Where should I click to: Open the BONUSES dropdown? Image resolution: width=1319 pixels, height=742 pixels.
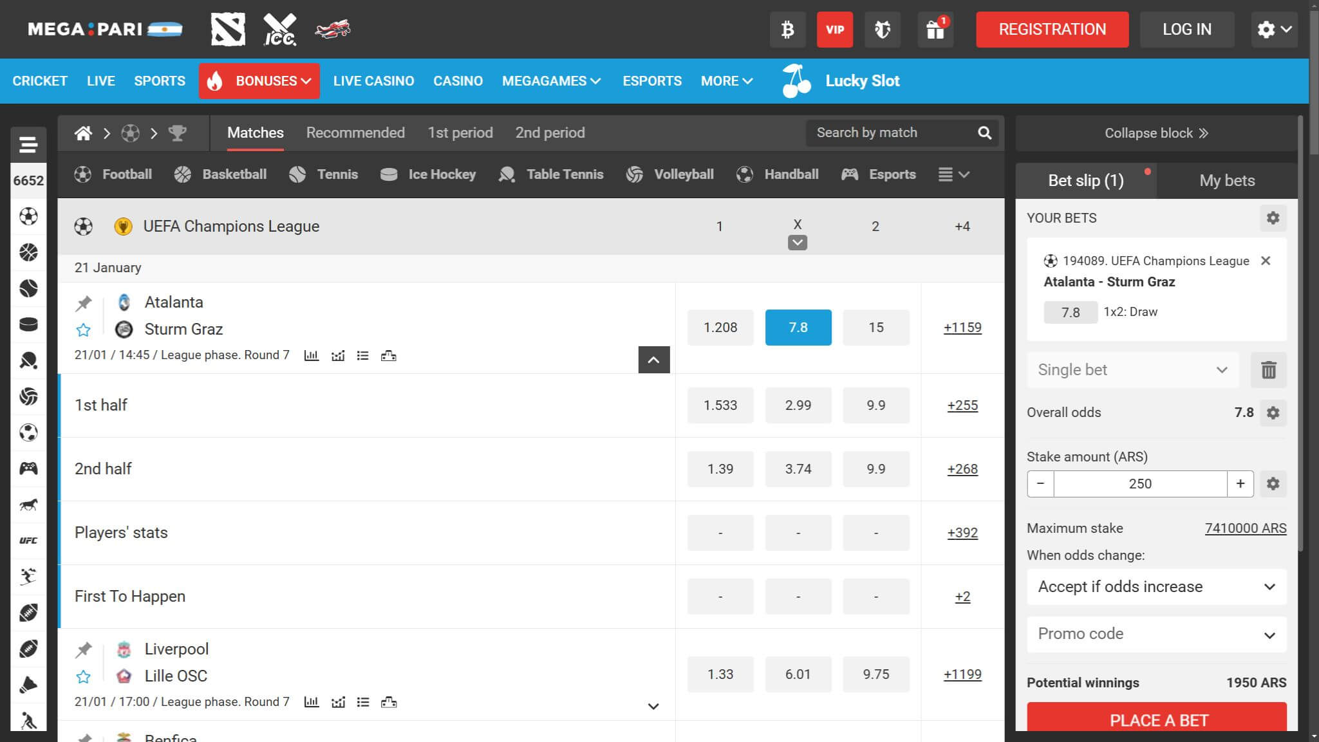point(259,81)
